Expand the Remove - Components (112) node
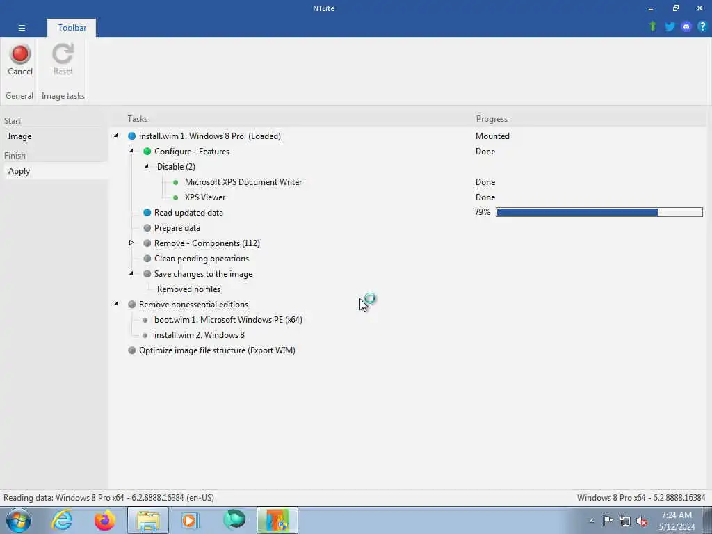 (x=131, y=243)
